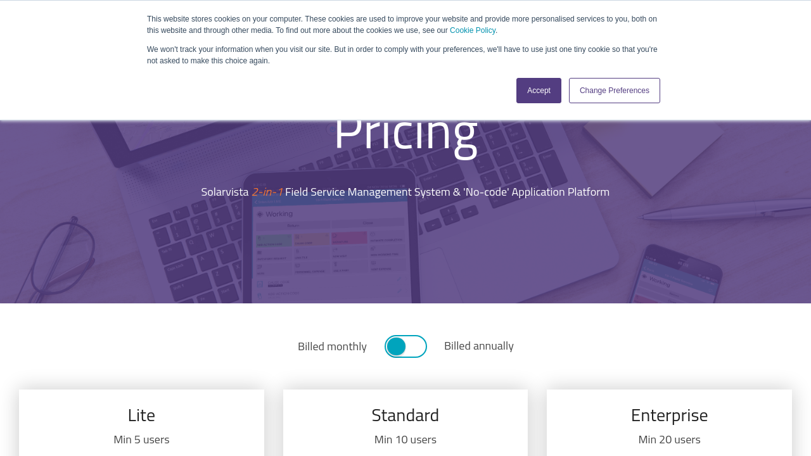Click the Min 20 users text
This screenshot has height=456, width=811.
click(x=669, y=440)
